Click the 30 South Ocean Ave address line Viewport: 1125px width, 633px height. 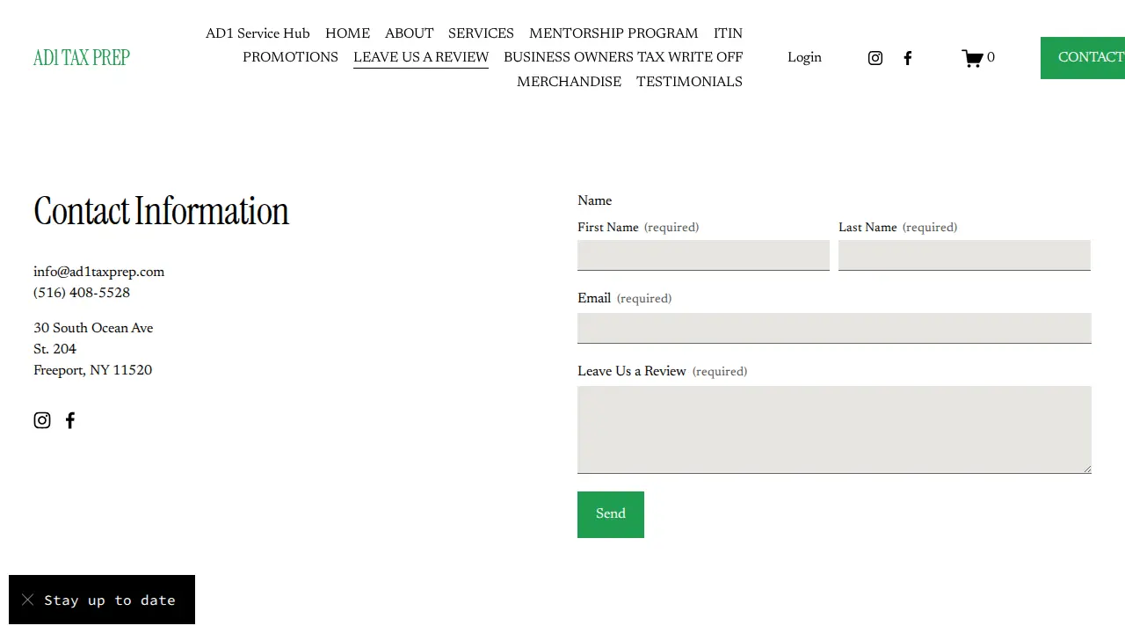(93, 329)
